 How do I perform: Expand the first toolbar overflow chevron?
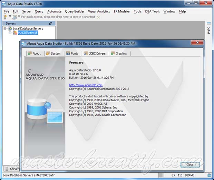pyautogui.click(x=10, y=16)
